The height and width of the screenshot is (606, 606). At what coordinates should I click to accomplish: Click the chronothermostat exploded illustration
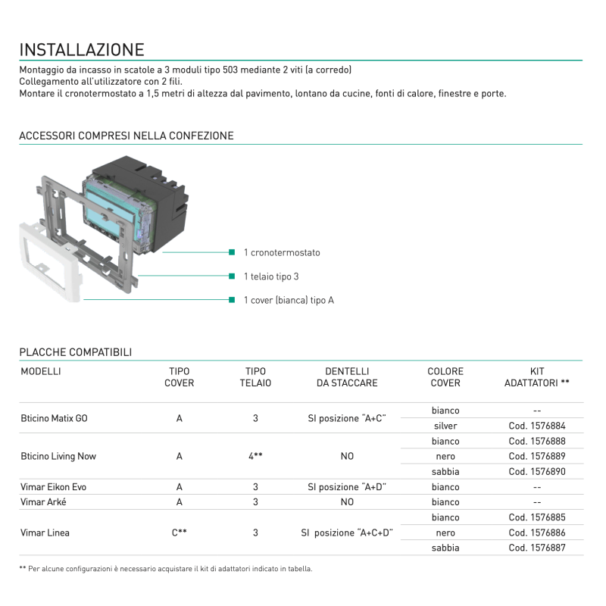point(104,229)
